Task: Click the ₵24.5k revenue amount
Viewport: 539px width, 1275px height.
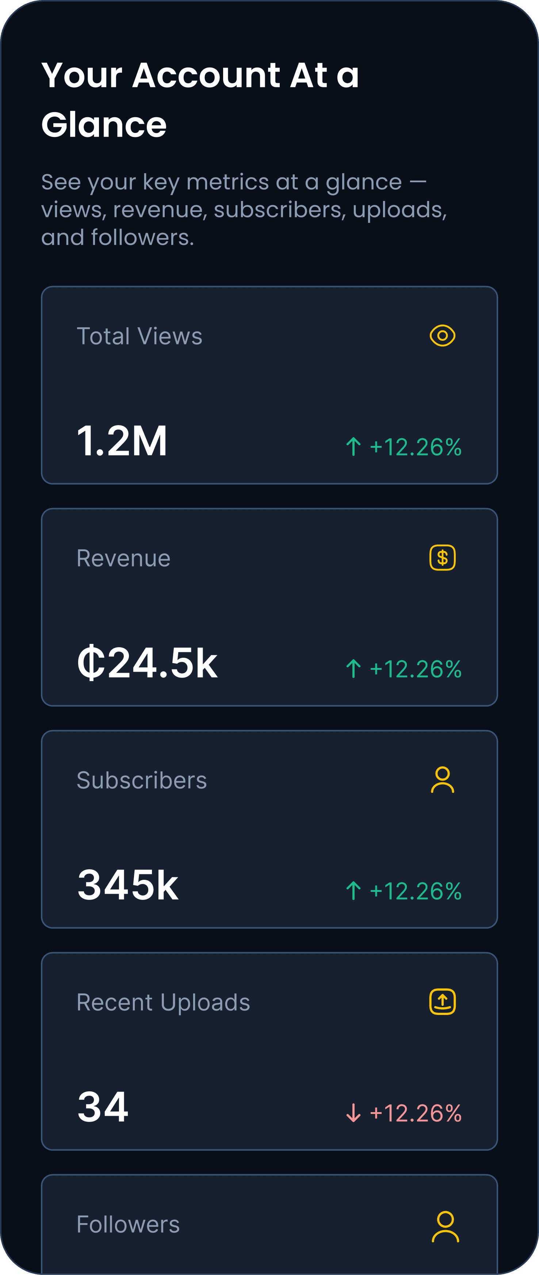Action: (x=147, y=663)
